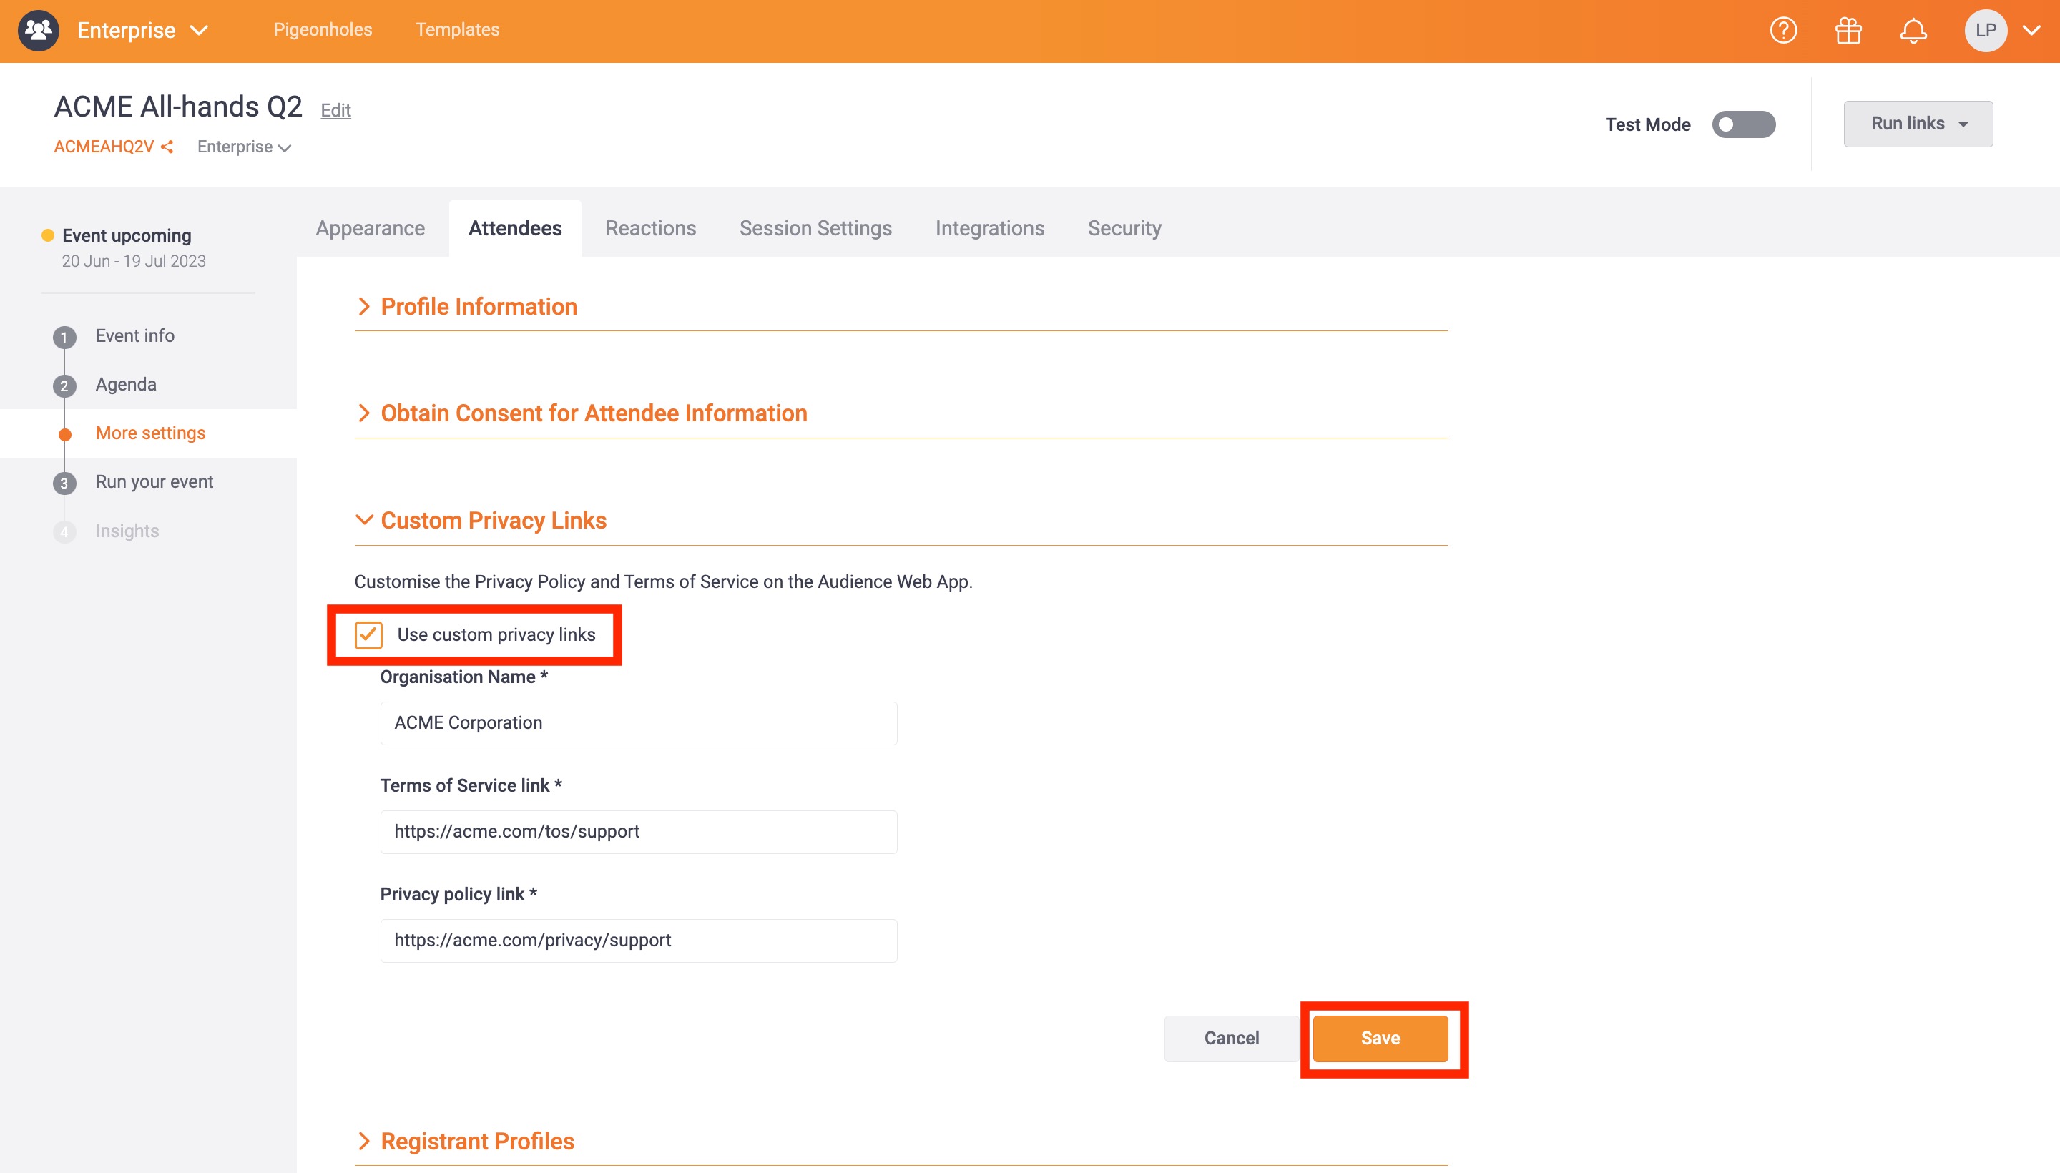Open the notifications bell
Viewport: 2060px width, 1173px height.
pyautogui.click(x=1913, y=31)
